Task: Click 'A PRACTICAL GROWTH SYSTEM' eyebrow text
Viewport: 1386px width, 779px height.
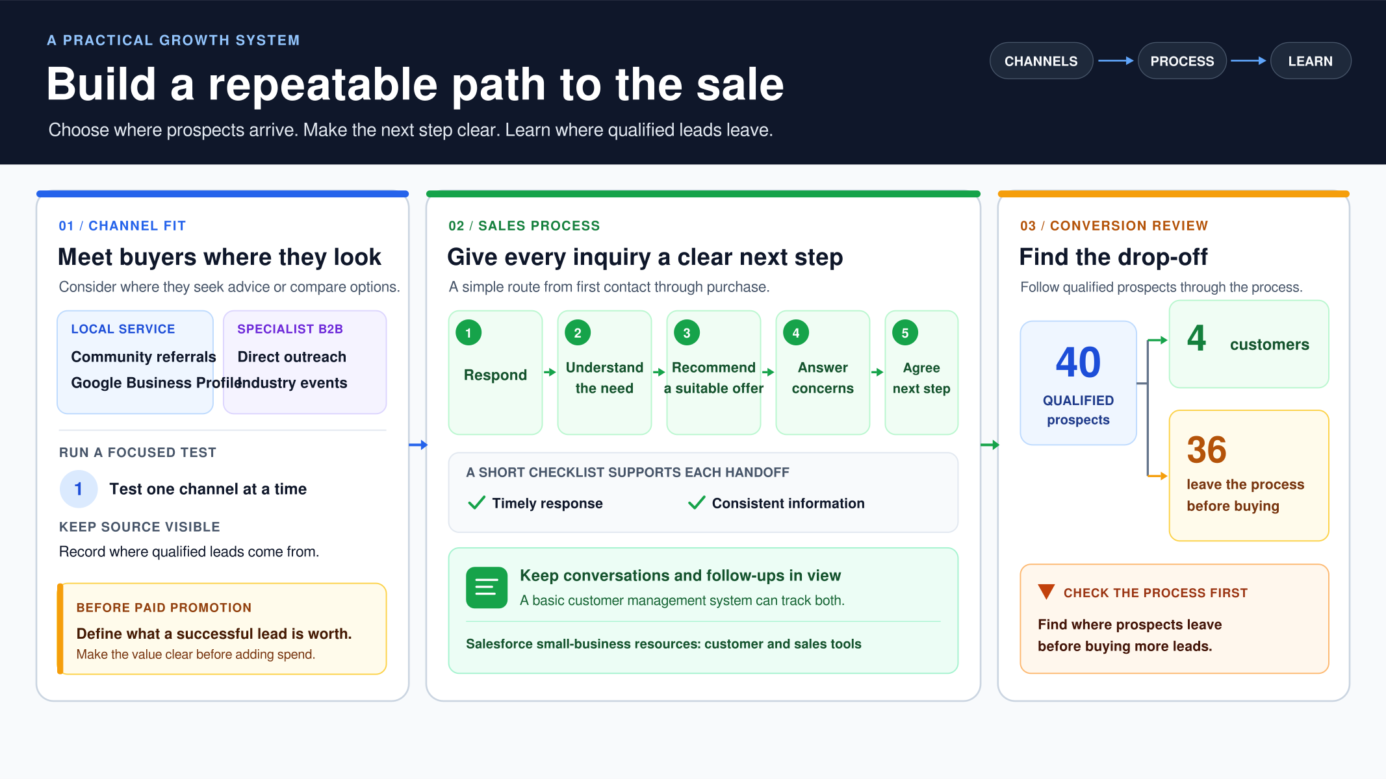Action: (173, 40)
